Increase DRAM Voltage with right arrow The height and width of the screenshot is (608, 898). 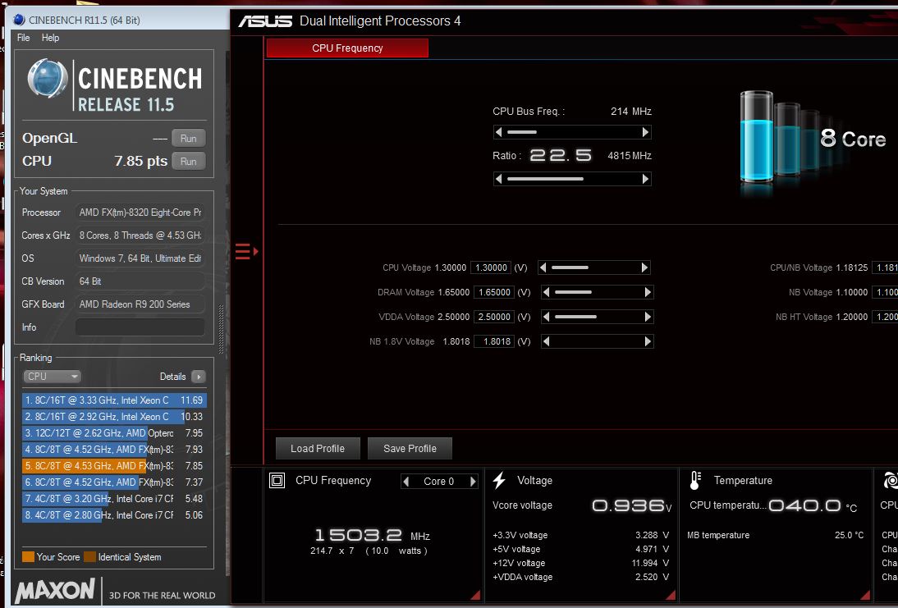click(648, 292)
